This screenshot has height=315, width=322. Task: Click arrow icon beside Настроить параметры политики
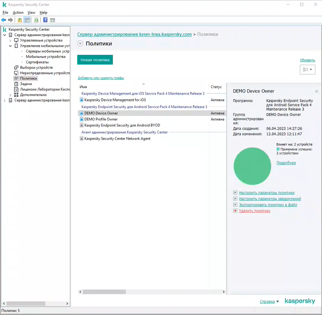[x=235, y=192]
